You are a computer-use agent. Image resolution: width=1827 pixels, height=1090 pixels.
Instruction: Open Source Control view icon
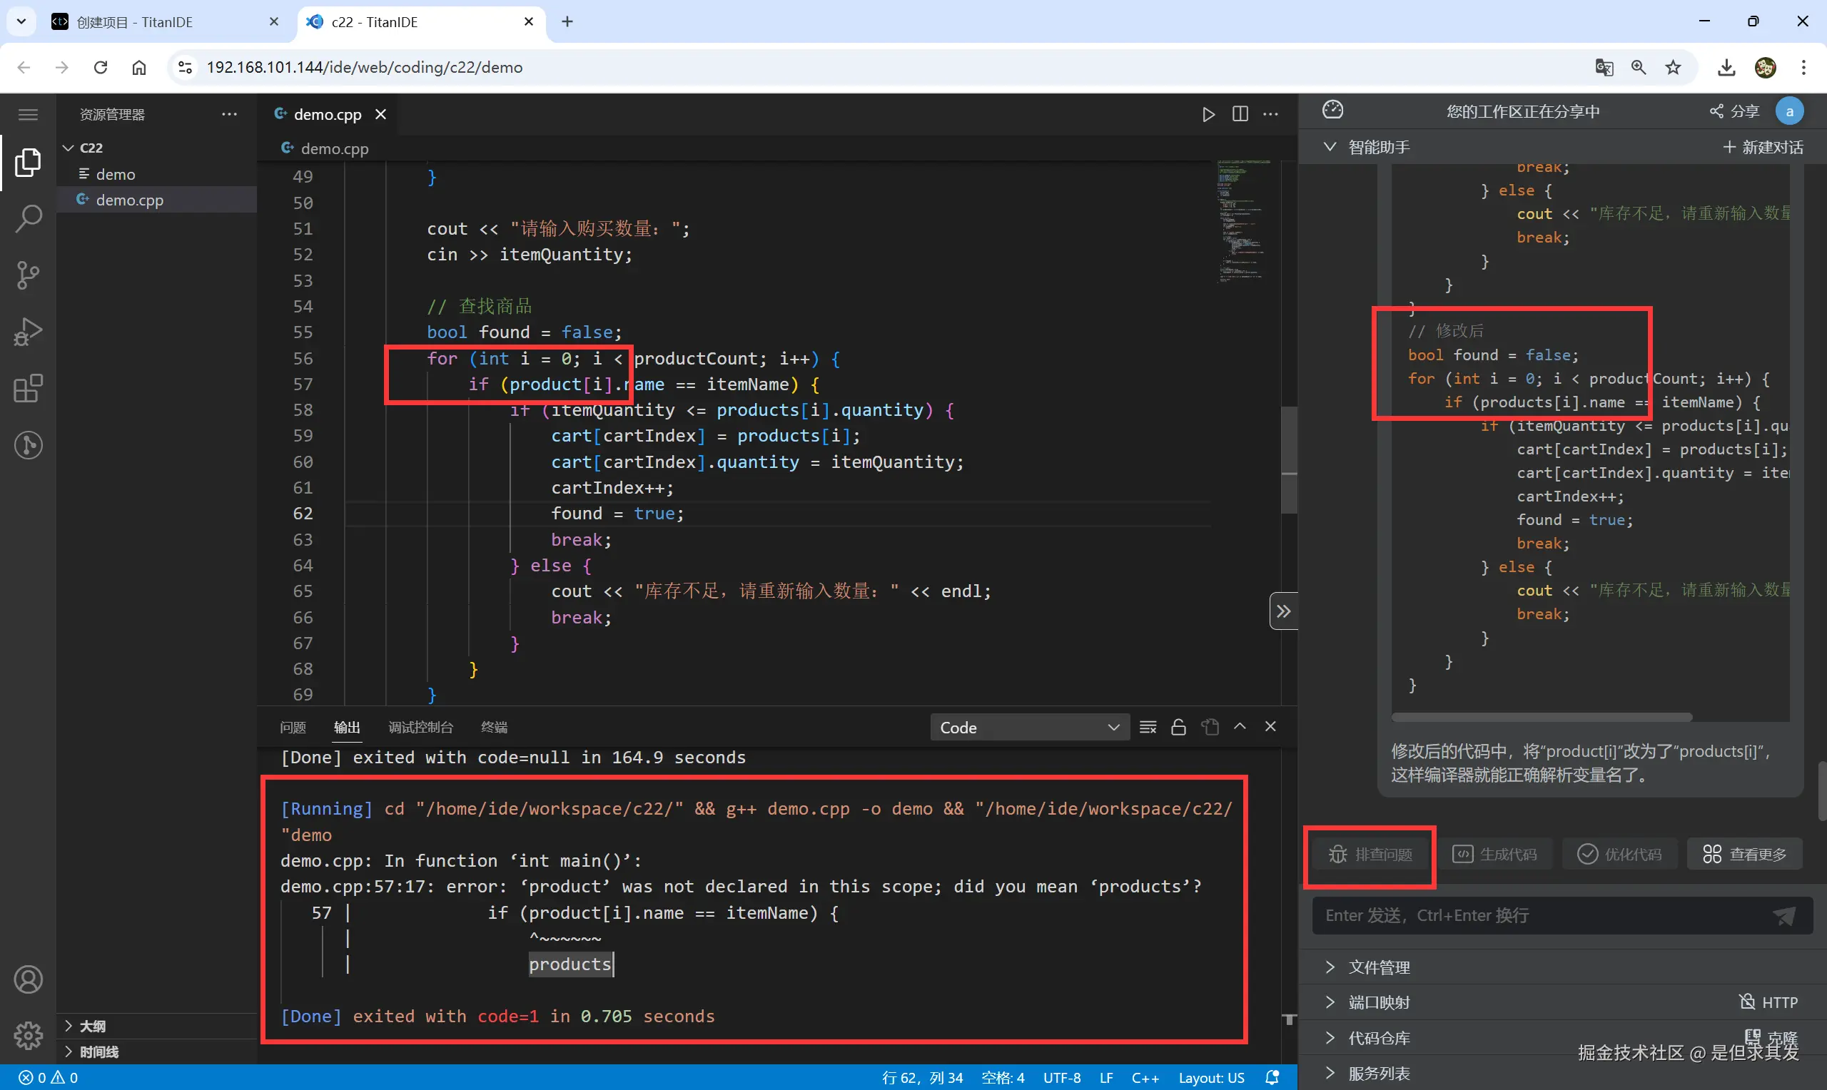point(28,275)
